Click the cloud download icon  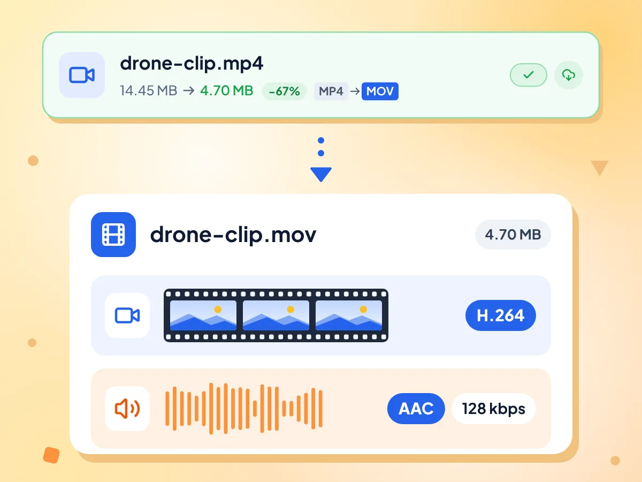point(569,75)
